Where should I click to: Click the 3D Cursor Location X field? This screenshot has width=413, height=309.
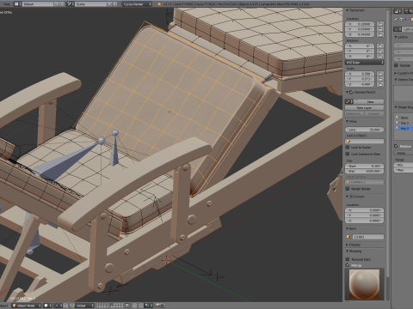point(364,210)
